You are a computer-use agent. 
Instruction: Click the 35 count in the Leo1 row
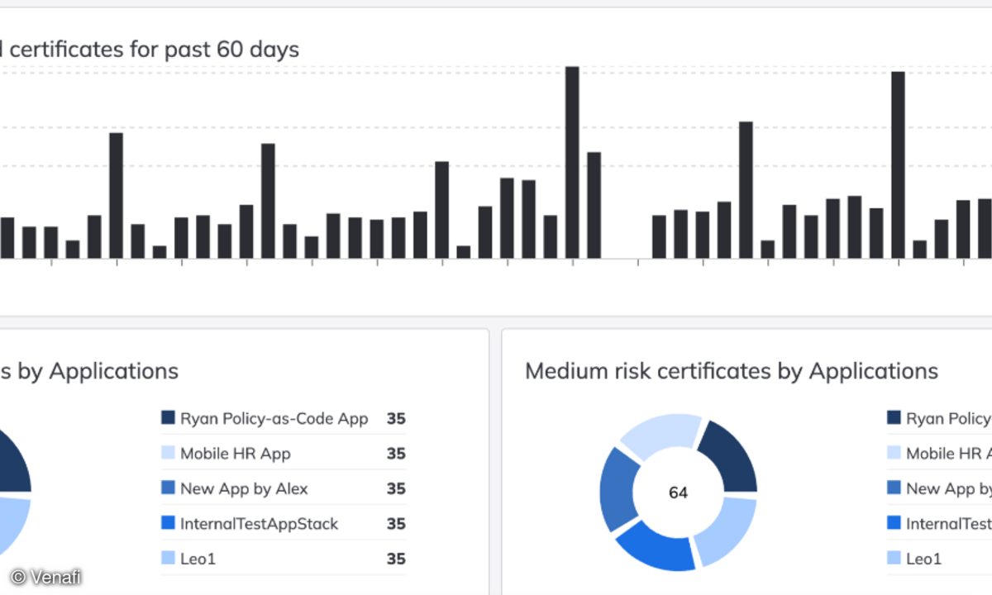(x=396, y=559)
